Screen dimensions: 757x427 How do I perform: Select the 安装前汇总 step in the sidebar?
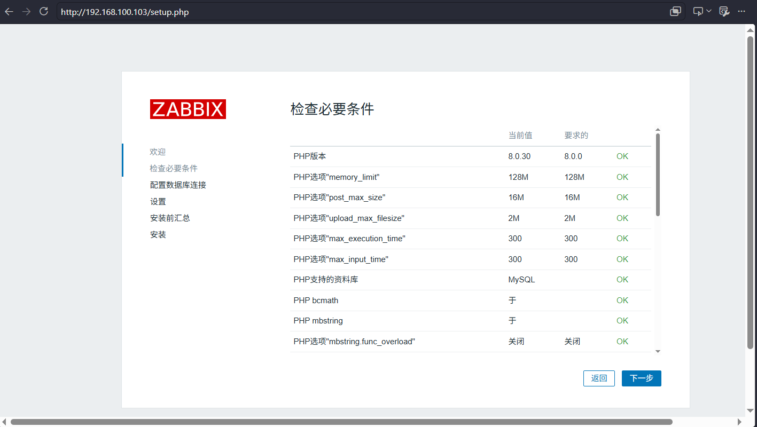(x=170, y=218)
